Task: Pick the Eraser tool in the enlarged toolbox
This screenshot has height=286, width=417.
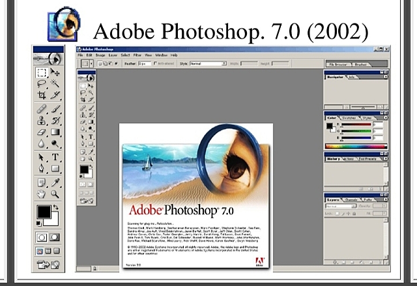Action: (42, 132)
